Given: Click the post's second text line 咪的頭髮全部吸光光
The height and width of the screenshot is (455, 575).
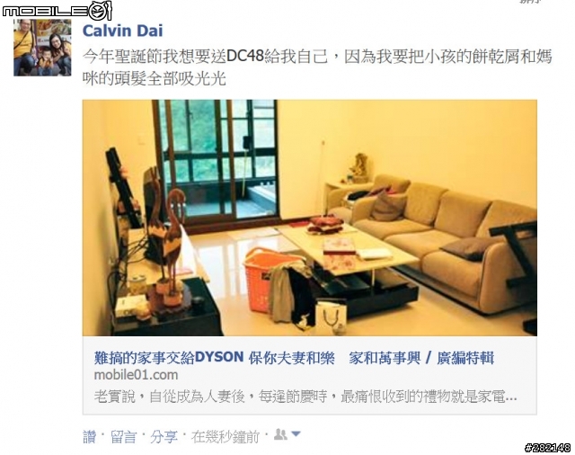Looking at the screenshot, I should tap(154, 79).
